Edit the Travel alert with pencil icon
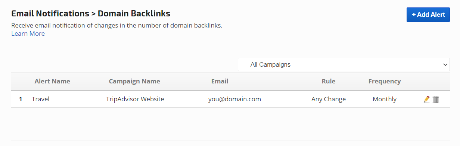The width and height of the screenshot is (460, 146). [x=427, y=99]
